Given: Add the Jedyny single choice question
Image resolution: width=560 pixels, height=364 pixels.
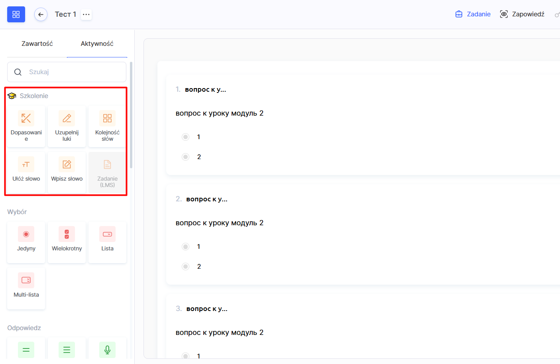Looking at the screenshot, I should tap(26, 242).
